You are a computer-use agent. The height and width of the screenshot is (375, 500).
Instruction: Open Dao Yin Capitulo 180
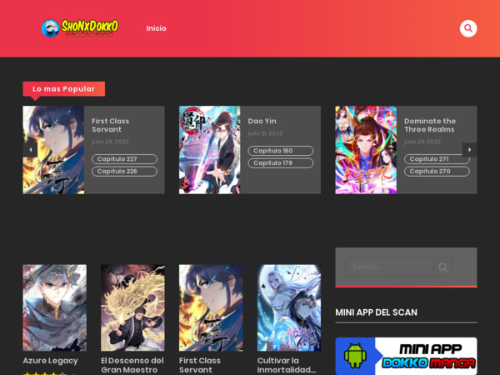281,151
